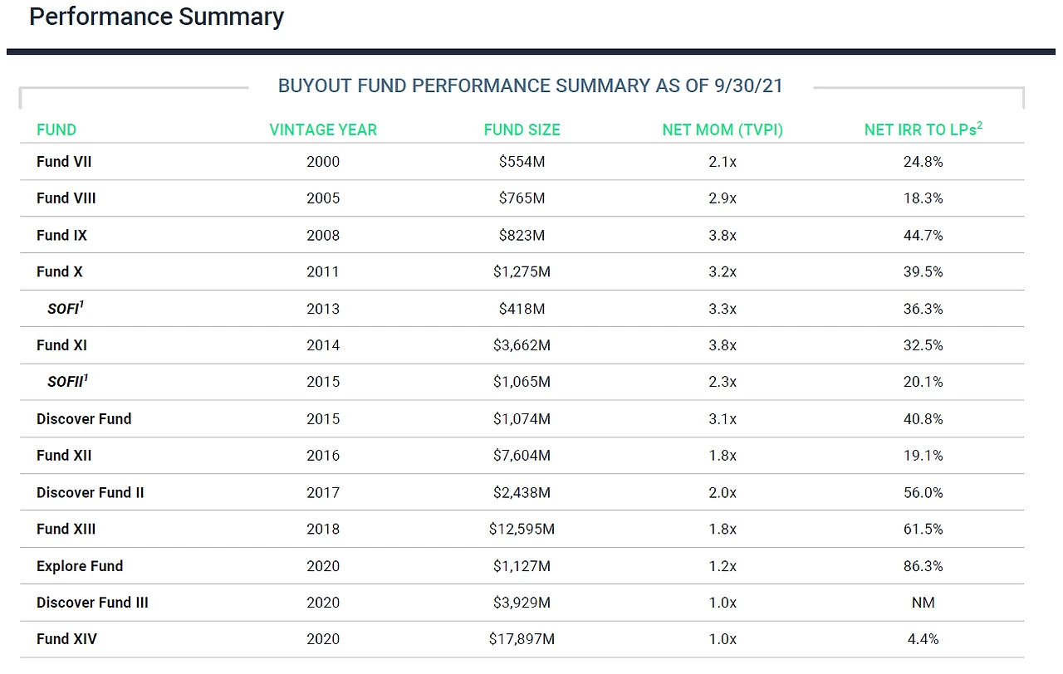Click the NM value for Discover Fund III
The width and height of the screenshot is (1063, 674).
923,603
